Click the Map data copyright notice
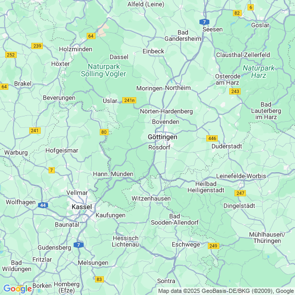 pyautogui.click(x=226, y=291)
